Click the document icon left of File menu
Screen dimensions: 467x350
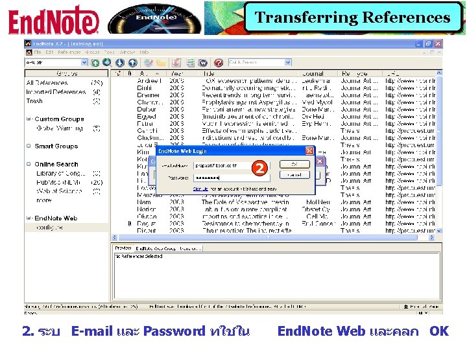point(29,52)
